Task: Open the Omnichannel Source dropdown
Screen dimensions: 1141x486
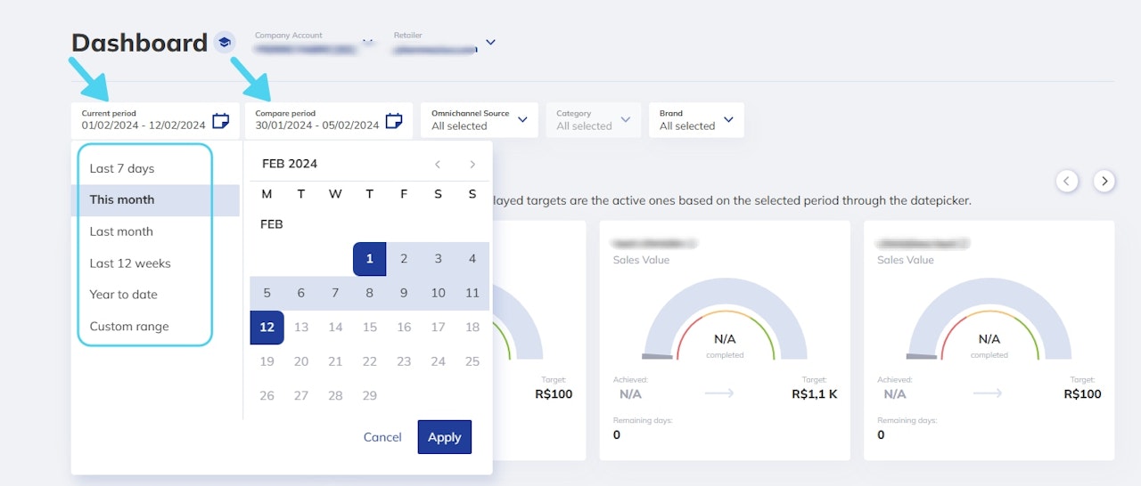Action: (480, 120)
